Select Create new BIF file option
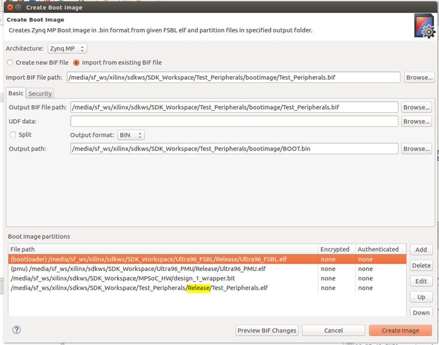The height and width of the screenshot is (345, 439). coord(38,63)
